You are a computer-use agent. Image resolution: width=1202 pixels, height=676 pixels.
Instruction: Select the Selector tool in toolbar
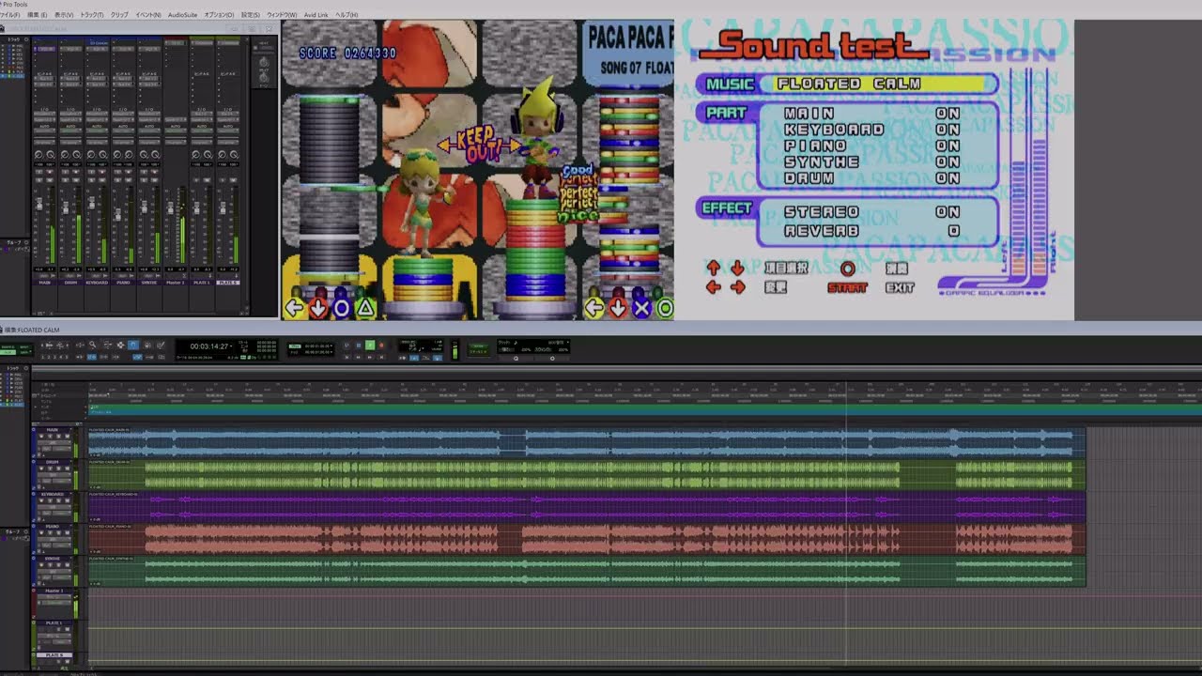[120, 346]
